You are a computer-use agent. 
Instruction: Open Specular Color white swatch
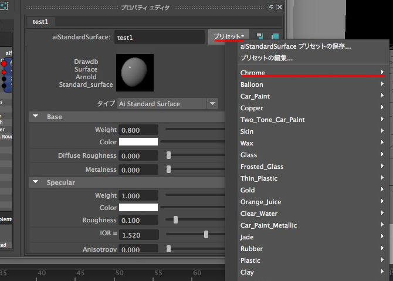138,207
